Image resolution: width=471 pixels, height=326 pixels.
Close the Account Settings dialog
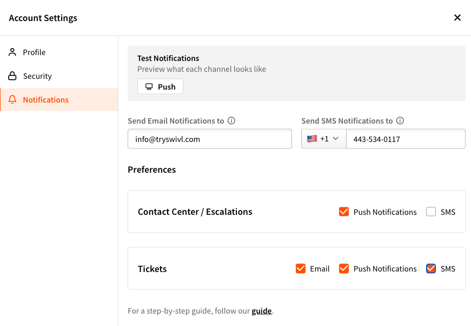point(457,18)
